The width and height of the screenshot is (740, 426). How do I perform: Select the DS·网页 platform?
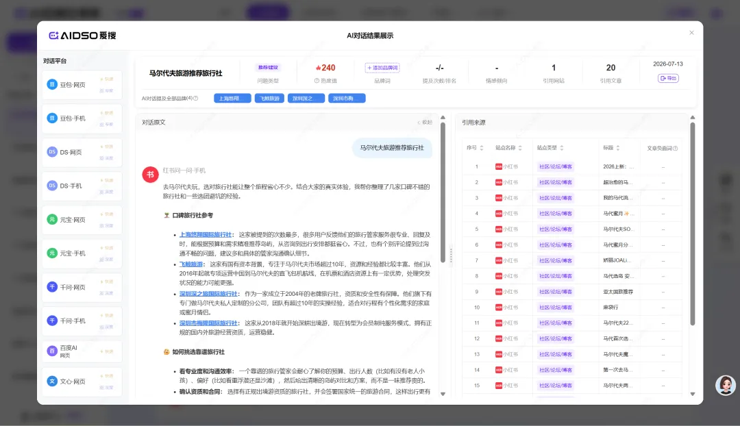[82, 152]
